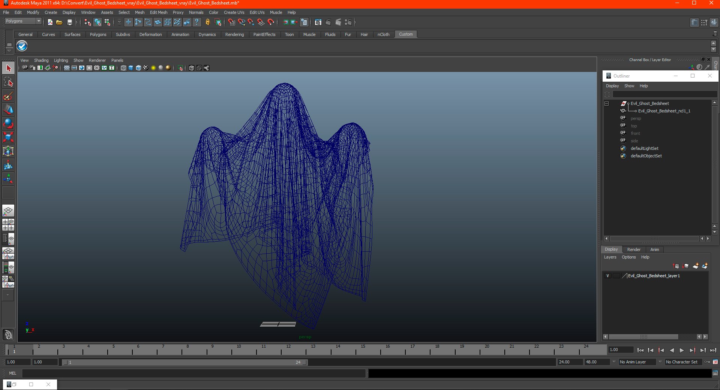Choose the Paint selection tool
Image resolution: width=720 pixels, height=390 pixels.
(8, 96)
